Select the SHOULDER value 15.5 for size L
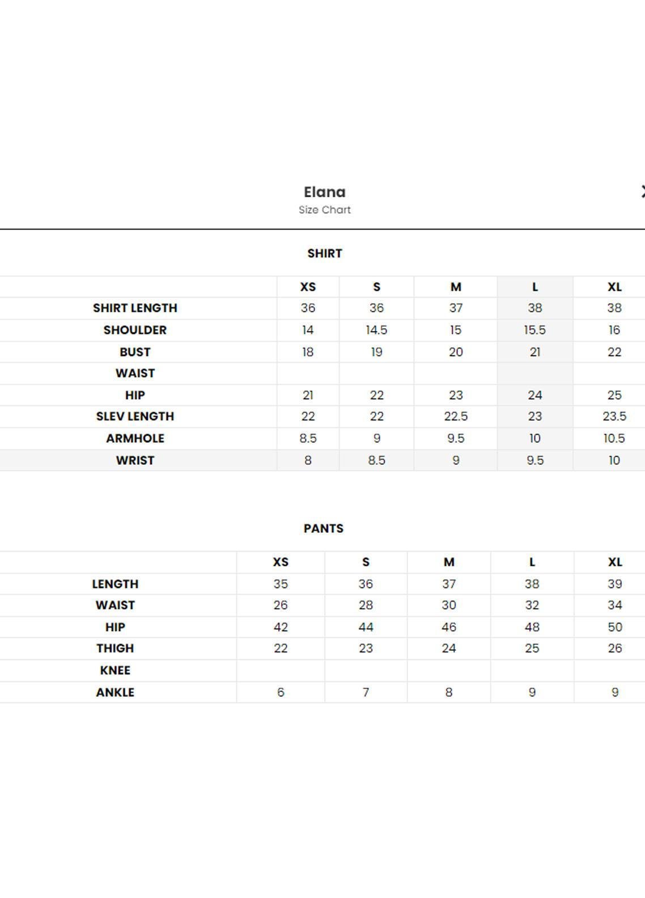The width and height of the screenshot is (645, 898). 535,330
